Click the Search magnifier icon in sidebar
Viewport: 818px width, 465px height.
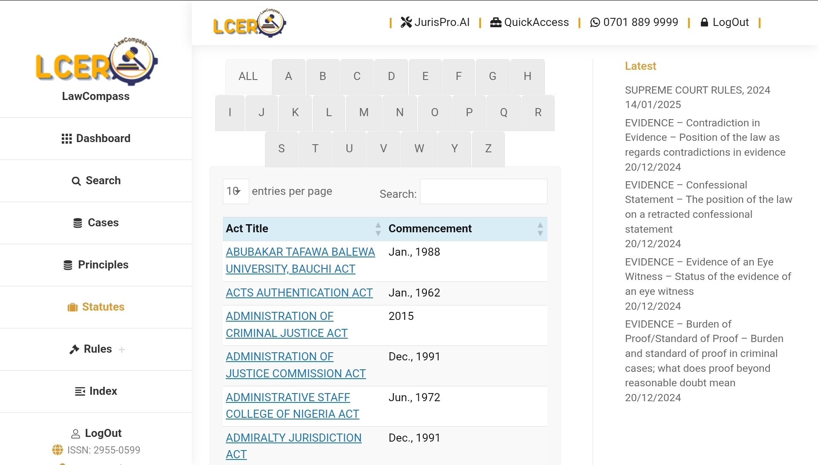76,181
